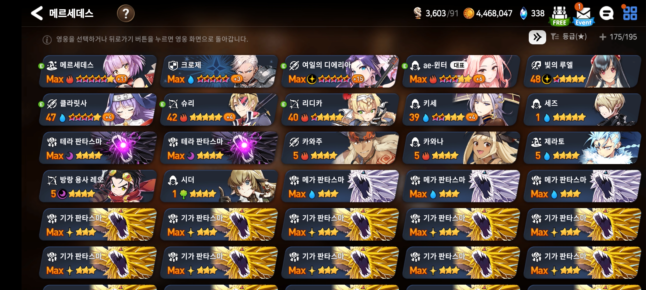Expand hero slots with the plus button

[603, 37]
